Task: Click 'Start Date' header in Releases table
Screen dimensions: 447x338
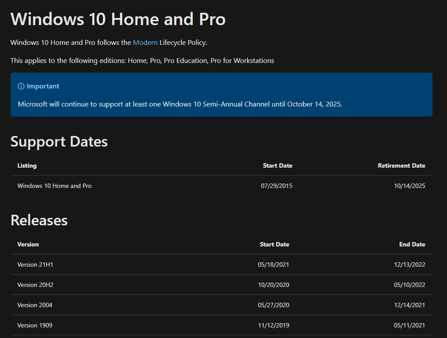Action: [275, 244]
